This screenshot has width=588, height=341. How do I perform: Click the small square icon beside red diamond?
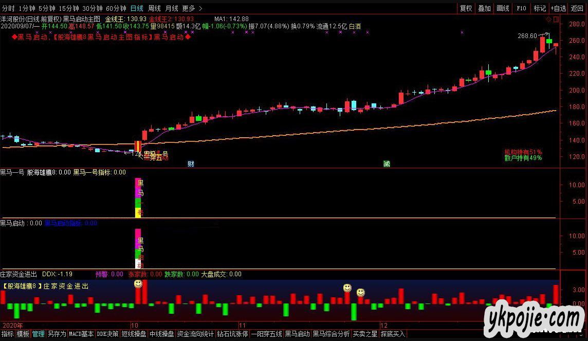[555, 19]
